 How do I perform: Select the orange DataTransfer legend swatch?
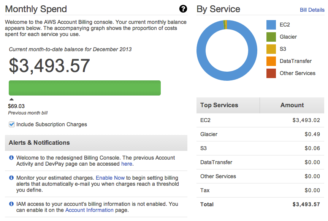click(271, 61)
